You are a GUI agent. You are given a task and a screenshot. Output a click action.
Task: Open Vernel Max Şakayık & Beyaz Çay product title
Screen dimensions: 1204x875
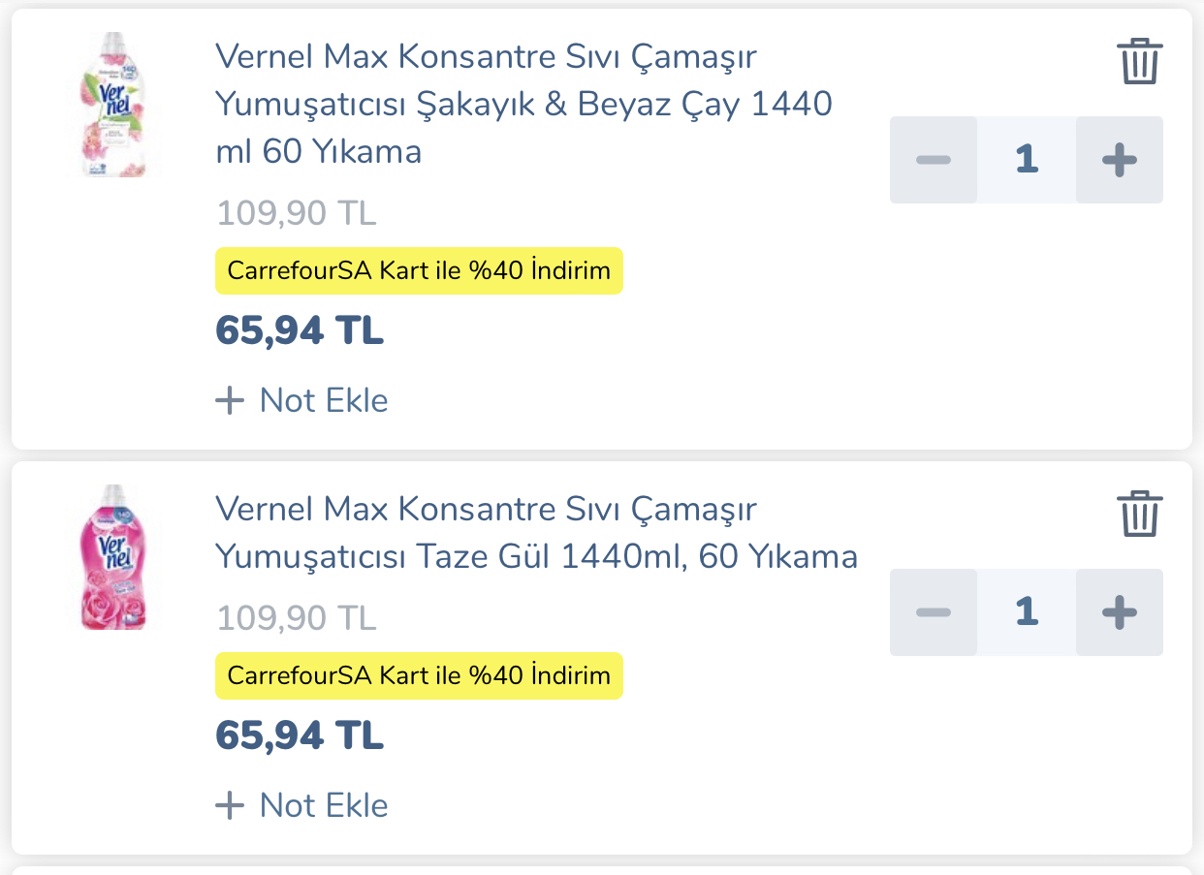(x=523, y=104)
